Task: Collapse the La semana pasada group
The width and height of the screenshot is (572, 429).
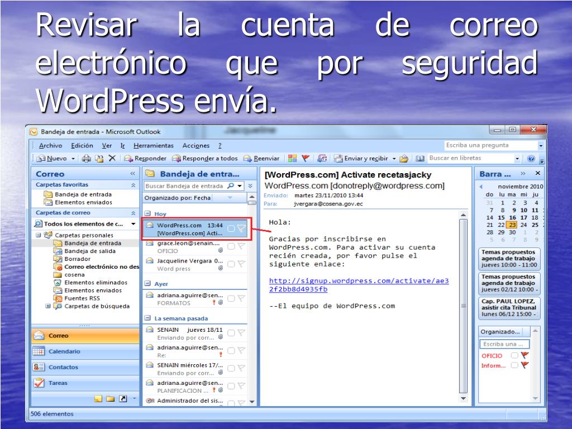Action: 147,318
